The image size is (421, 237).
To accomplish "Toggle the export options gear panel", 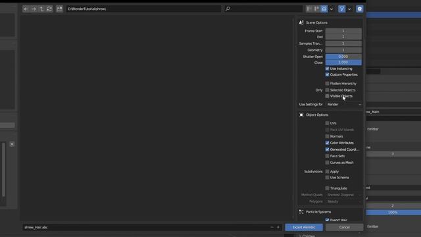I will (360, 9).
